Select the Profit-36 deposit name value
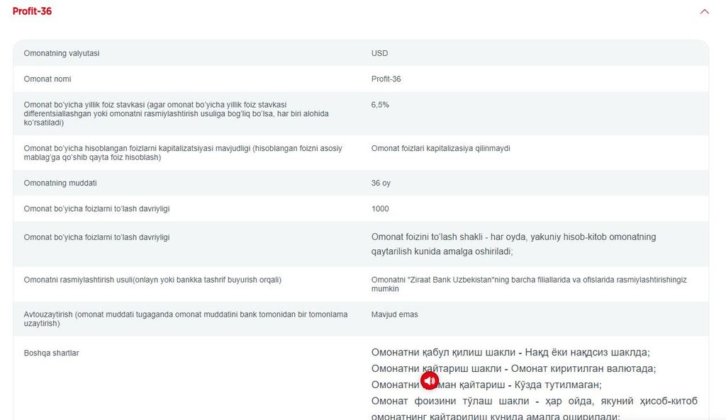 [x=386, y=79]
